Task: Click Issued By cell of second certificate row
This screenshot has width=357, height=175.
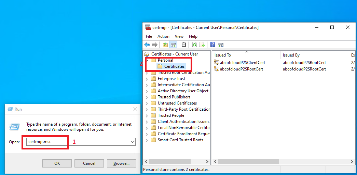Action: point(304,69)
